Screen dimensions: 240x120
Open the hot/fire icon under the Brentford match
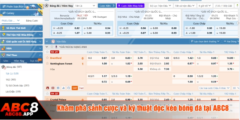coord(48,88)
